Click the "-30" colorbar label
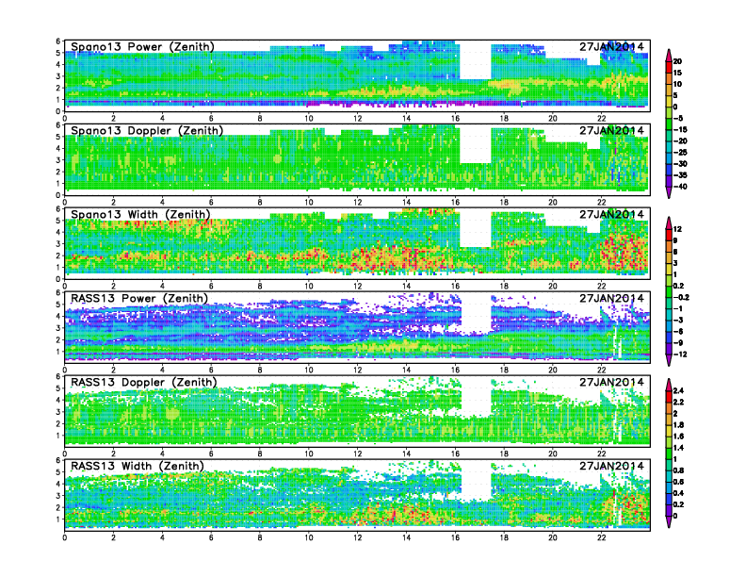The width and height of the screenshot is (746, 577). (x=681, y=164)
